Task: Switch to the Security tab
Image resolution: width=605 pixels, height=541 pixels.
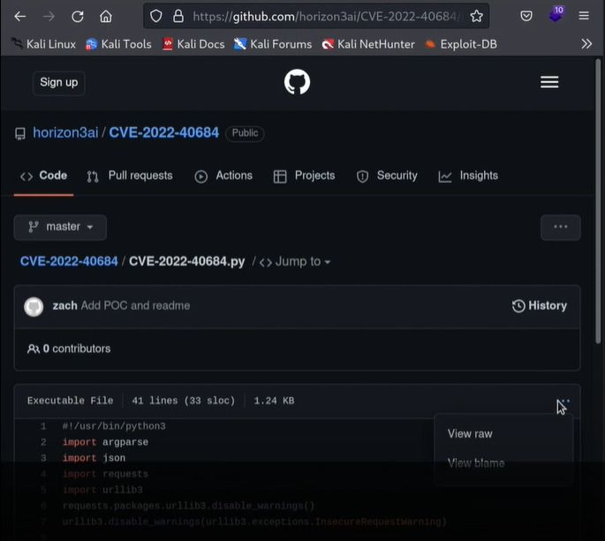Action: pyautogui.click(x=387, y=176)
